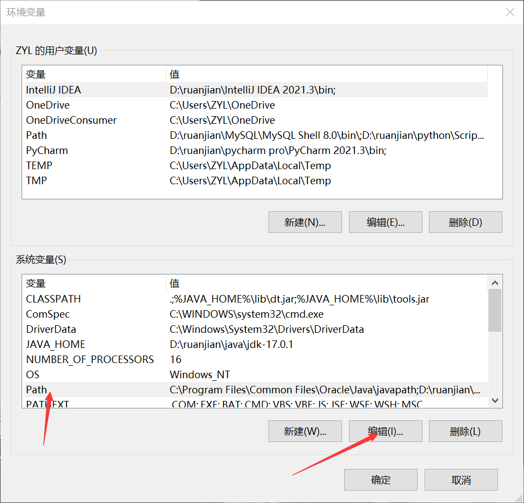Image resolution: width=524 pixels, height=503 pixels.
Task: Click 变量 column header in system variables
Action: 36,284
